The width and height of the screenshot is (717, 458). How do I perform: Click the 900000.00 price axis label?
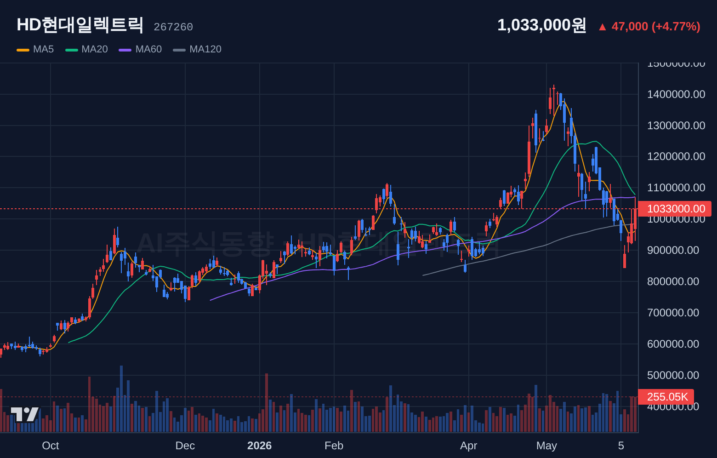pos(673,250)
